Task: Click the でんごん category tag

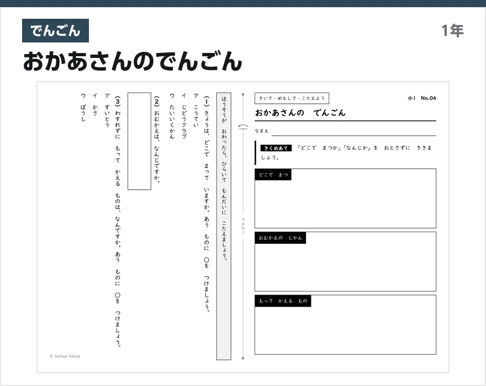Action: click(x=55, y=31)
